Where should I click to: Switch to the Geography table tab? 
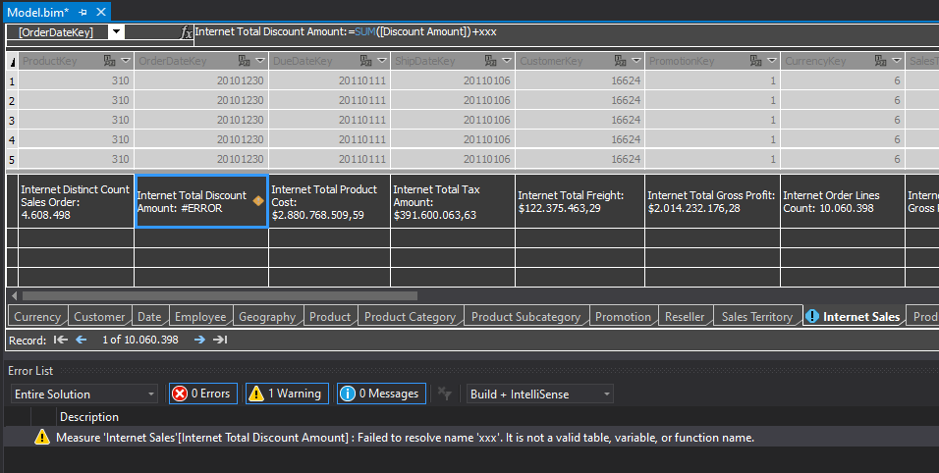tap(267, 317)
